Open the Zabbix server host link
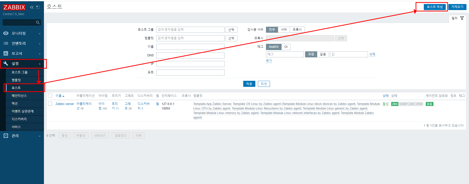 coord(65,104)
